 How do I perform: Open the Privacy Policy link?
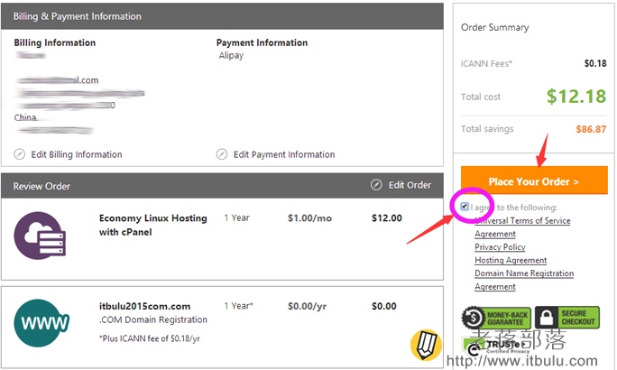pyautogui.click(x=500, y=247)
